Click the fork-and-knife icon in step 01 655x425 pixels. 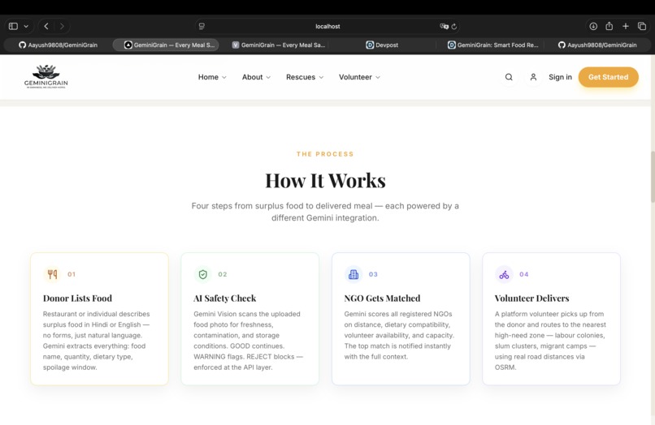pyautogui.click(x=52, y=274)
